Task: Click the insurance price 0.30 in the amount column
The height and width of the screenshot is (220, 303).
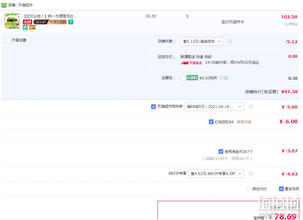Action: (x=293, y=78)
